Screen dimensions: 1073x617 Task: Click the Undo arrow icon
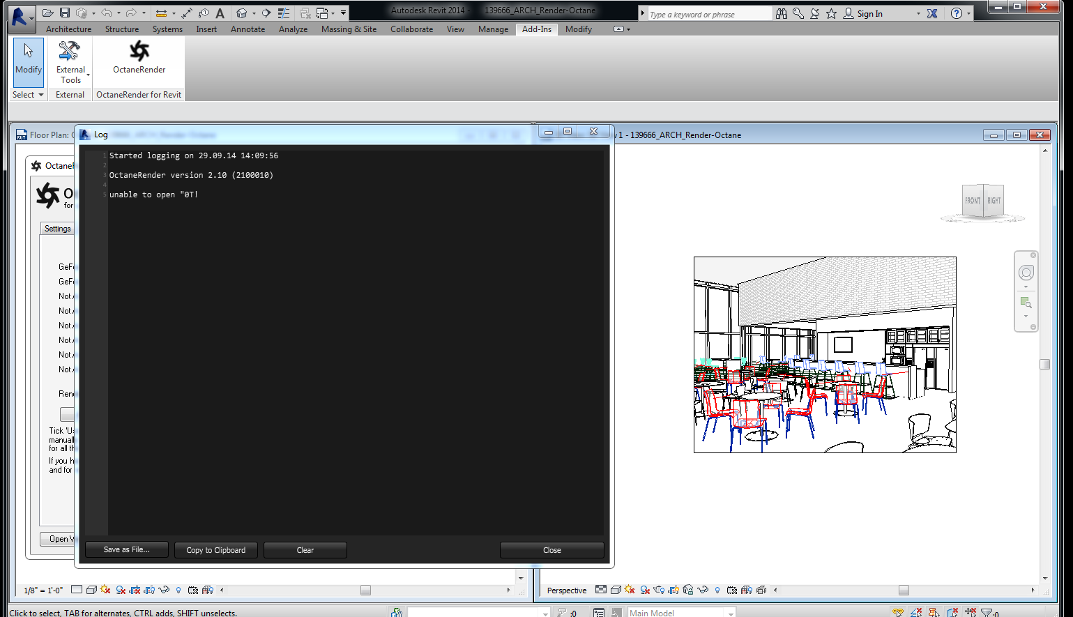pos(106,13)
